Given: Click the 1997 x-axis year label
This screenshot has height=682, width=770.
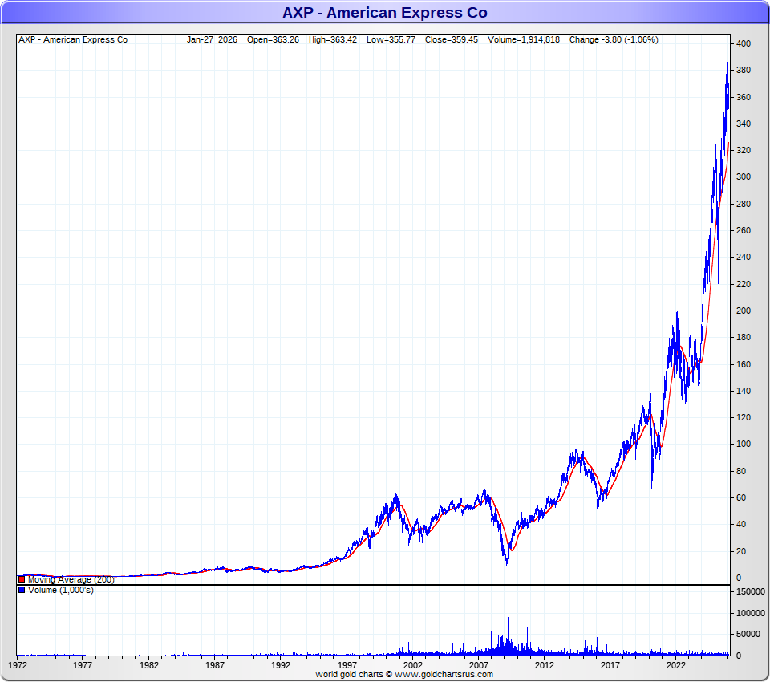Looking at the screenshot, I should point(347,665).
